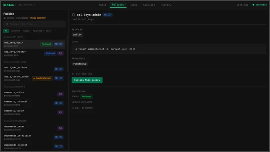Image resolution: width=270 pixels, height=152 pixels.
Task: Click the Explain this policy button
Action: click(x=87, y=80)
